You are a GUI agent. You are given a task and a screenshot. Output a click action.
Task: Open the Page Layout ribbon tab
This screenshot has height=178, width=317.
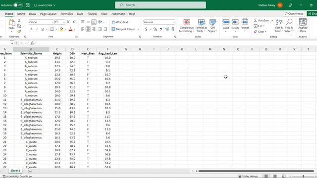click(48, 14)
